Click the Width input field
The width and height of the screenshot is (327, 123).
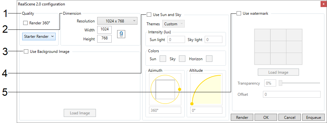[105, 30]
